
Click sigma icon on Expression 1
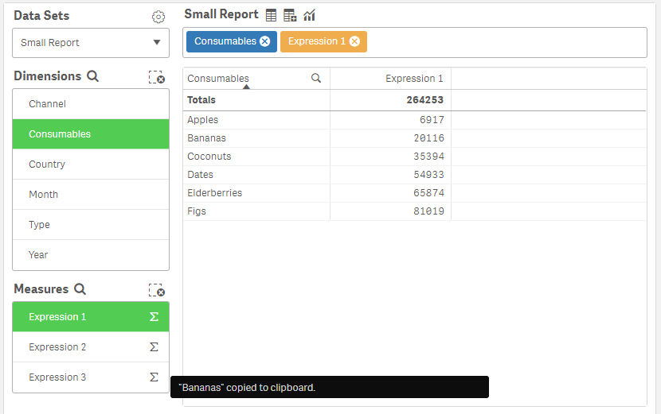point(154,317)
